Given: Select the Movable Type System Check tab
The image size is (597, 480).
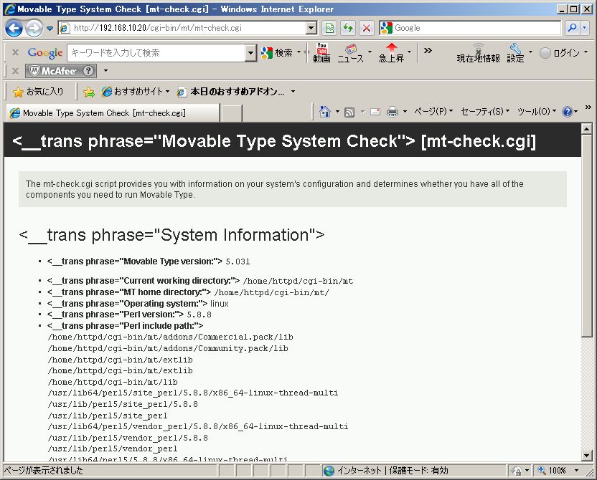Looking at the screenshot, I should click(113, 113).
